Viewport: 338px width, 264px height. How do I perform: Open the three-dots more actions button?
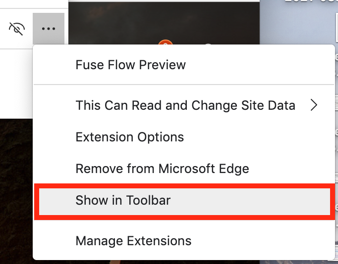(x=49, y=29)
